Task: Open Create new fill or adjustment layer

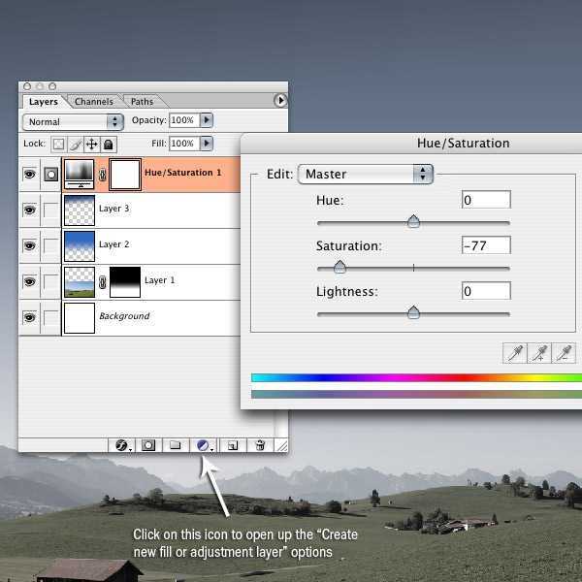Action: click(204, 445)
